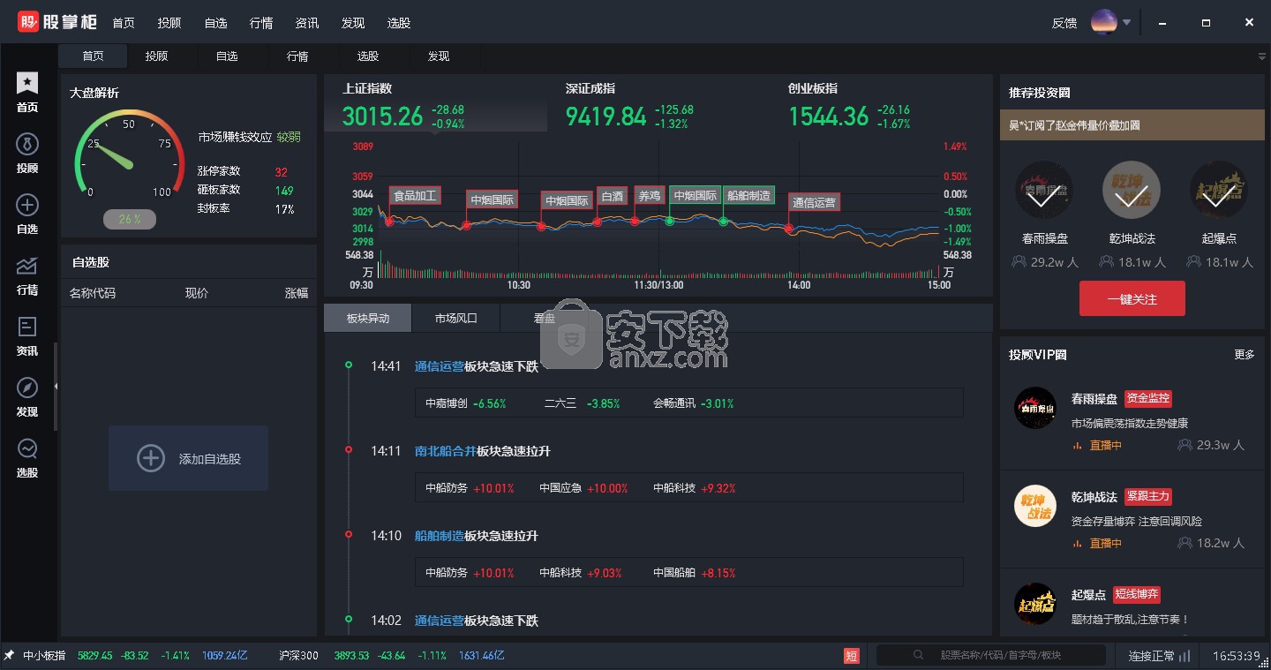Viewport: 1271px width, 670px height.
Task: Open dropdown arrow beside user avatar
Action: (1127, 23)
